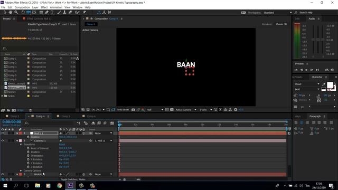Viewport: 338px width, 190px height.
Task: Select the Zoom magnifier tool
Action: 16,13
